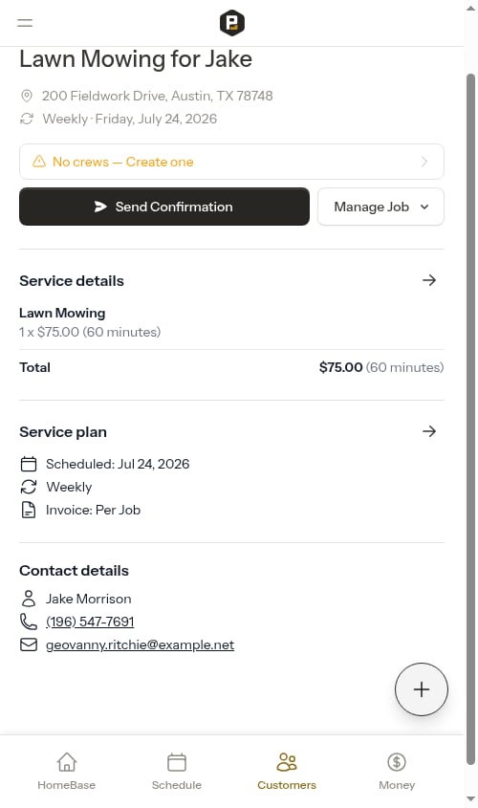Click No crews — Create one text
478x808 pixels.
[x=123, y=162]
